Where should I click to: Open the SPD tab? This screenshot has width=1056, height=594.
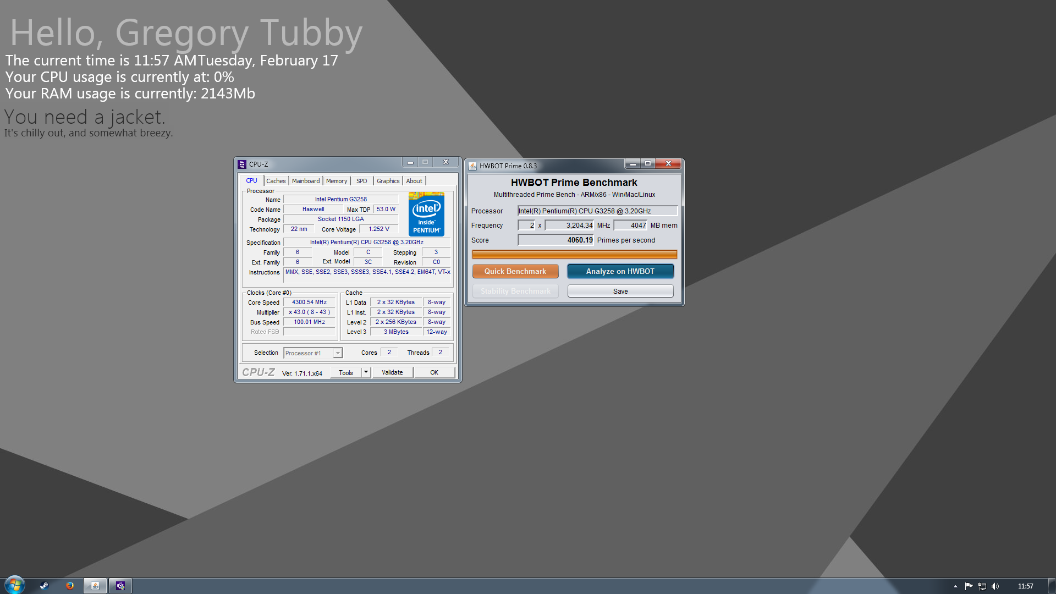361,181
